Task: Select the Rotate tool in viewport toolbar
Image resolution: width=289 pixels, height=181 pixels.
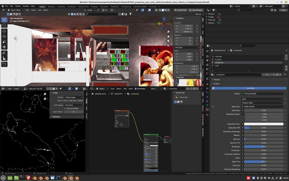Action: (4, 36)
